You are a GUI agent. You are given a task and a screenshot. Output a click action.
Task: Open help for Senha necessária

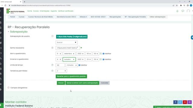52,48
